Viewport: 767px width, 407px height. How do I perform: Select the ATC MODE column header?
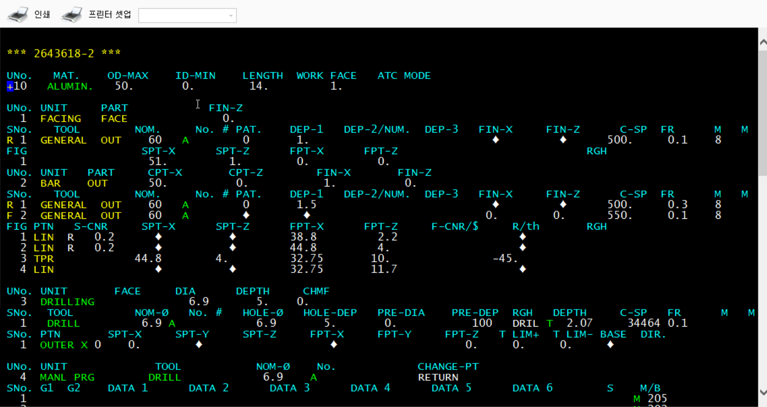pos(404,75)
